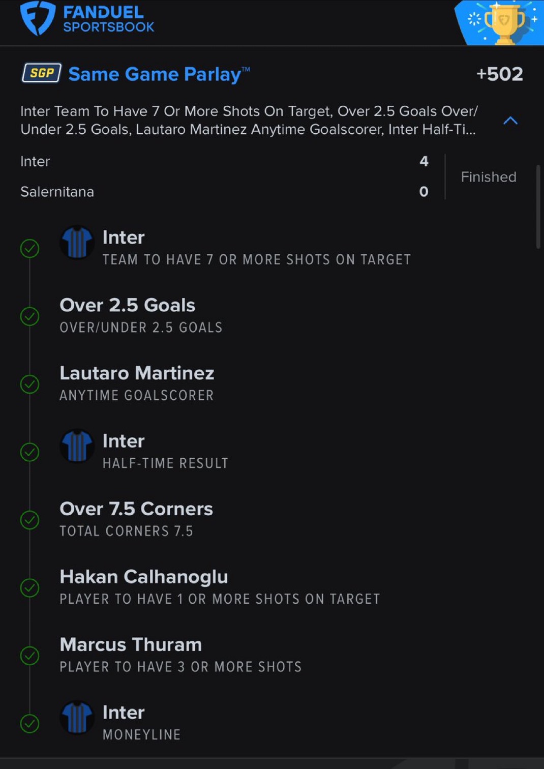The height and width of the screenshot is (769, 544).
Task: Click Inter jersey icon beside shots on target
Action: [77, 243]
